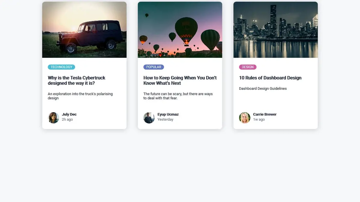View the vintage truck cover photo
Image resolution: width=360 pixels, height=202 pixels.
(x=84, y=29)
